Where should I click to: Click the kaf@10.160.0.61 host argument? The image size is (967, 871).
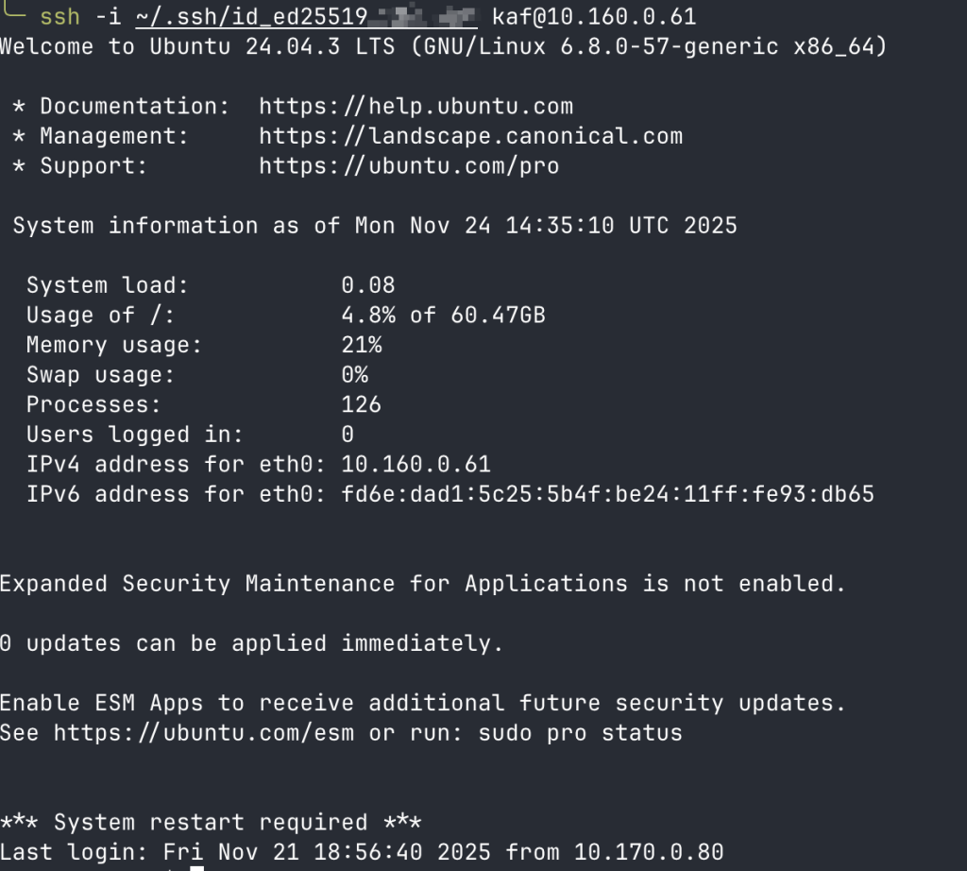[594, 17]
